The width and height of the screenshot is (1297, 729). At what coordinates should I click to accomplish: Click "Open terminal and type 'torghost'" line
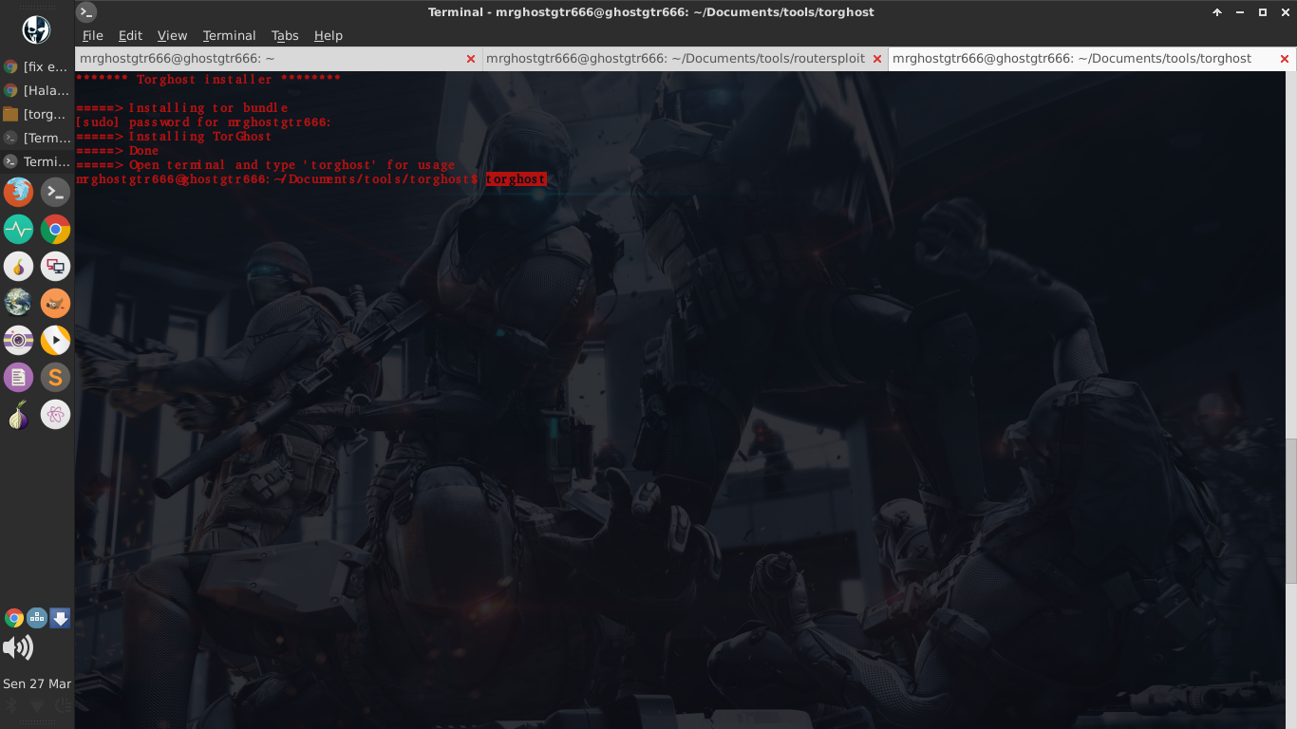266,165
